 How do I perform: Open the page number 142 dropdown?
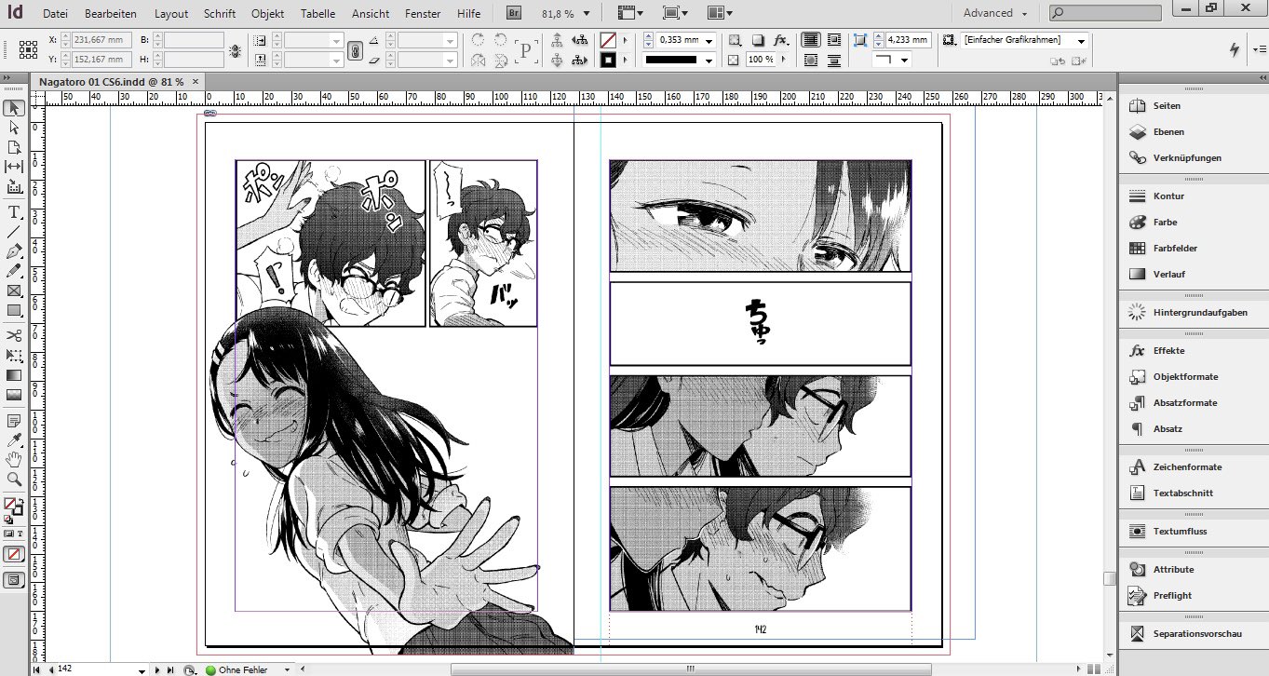(x=142, y=669)
